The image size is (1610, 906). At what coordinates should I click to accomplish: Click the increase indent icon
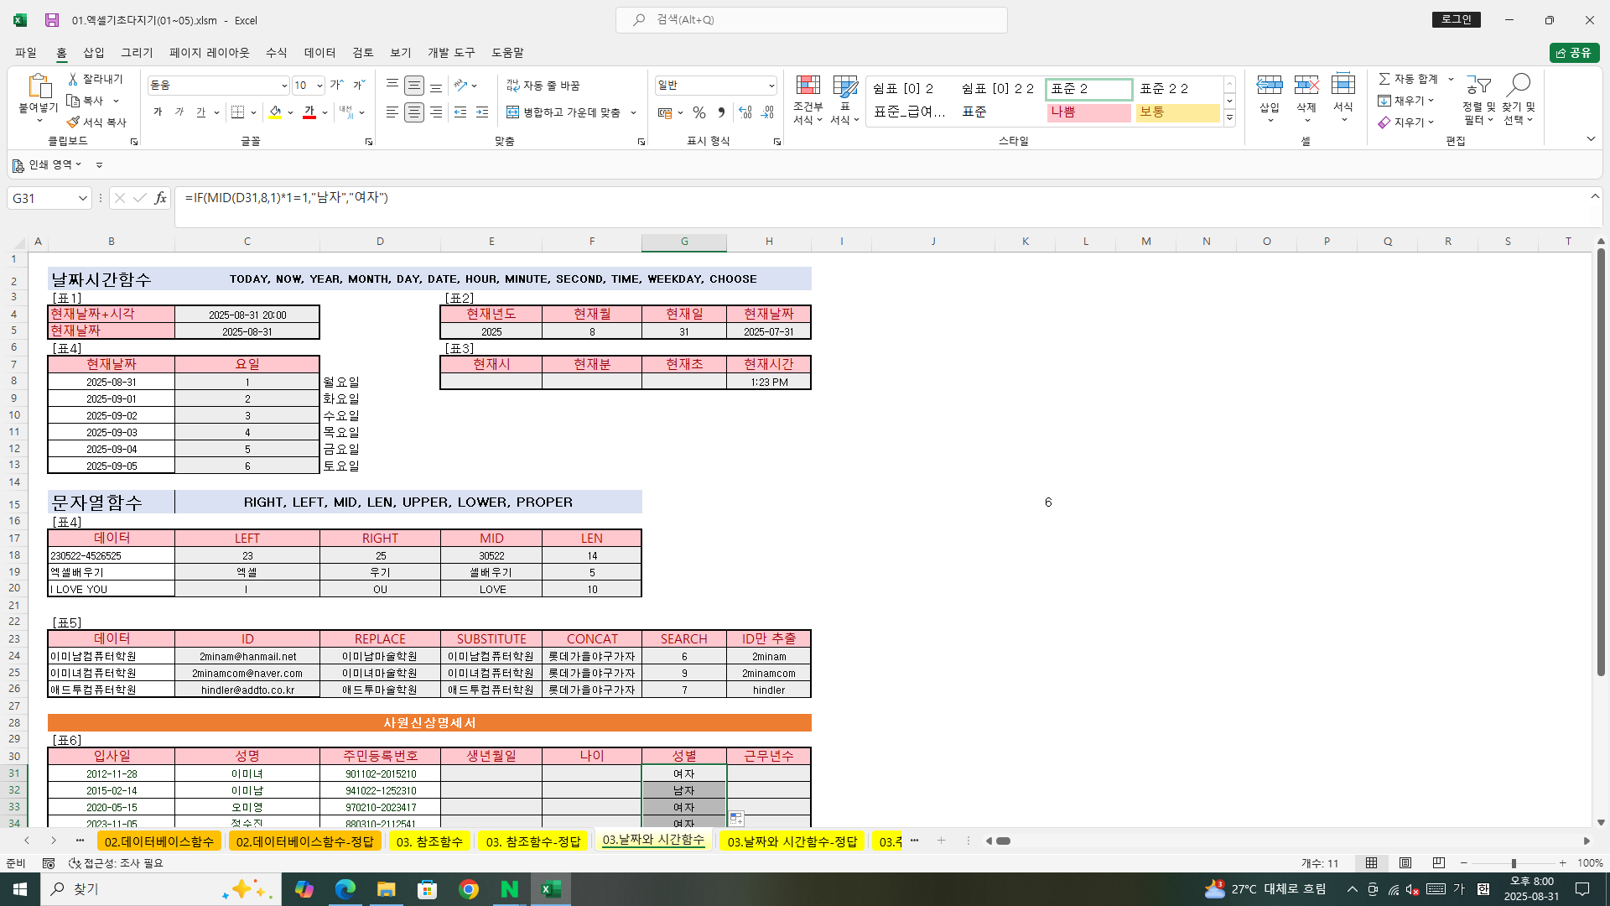pos(482,112)
